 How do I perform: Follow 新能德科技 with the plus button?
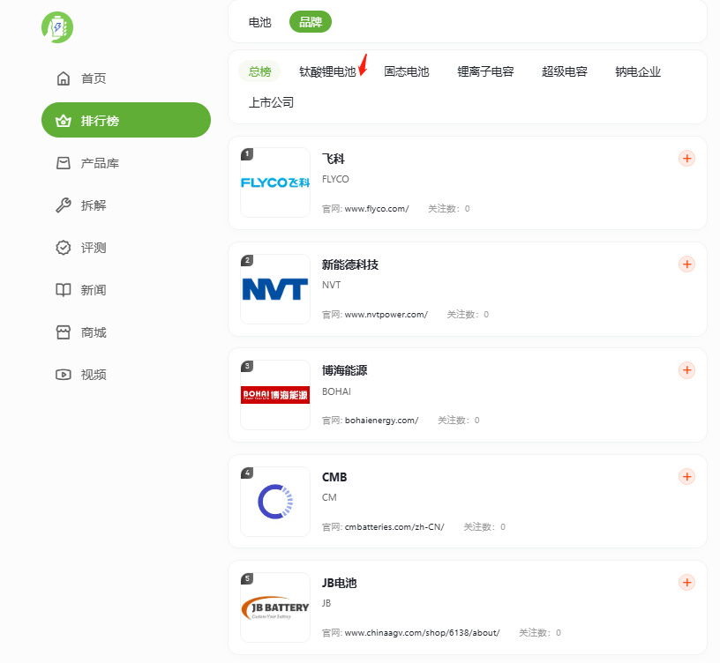[x=686, y=264]
